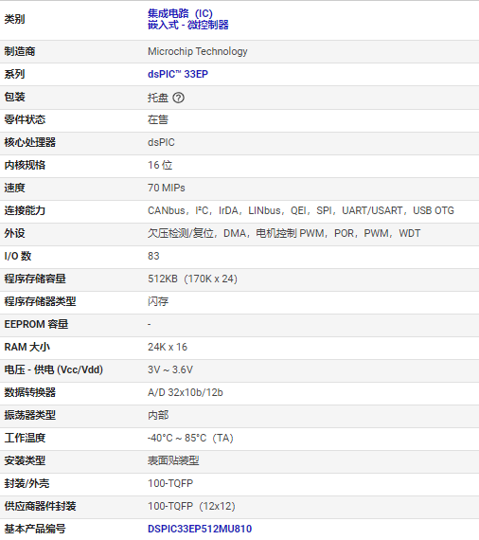Click the 70 MIPs speed value
This screenshot has width=479, height=540.
tap(167, 188)
